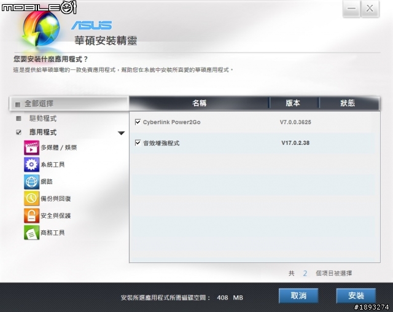Click version V17.0.2.38
This screenshot has width=393, height=312.
pyautogui.click(x=295, y=143)
